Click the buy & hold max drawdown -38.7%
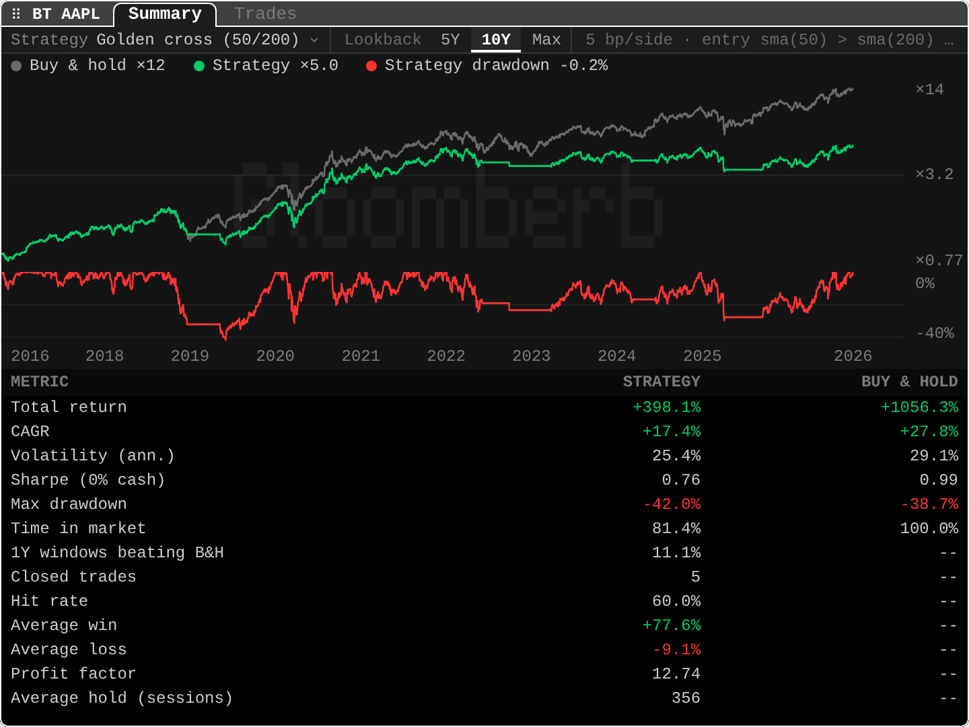Screen dimensions: 969x727 [929, 504]
